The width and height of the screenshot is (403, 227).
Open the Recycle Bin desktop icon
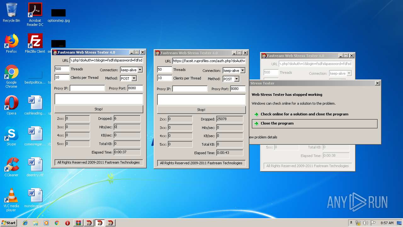11,13
